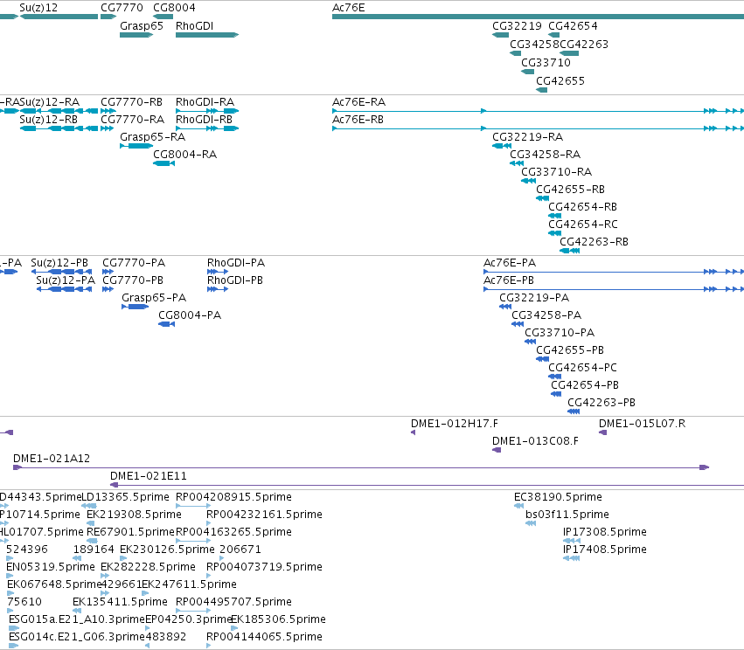Click the CG42655 gene label
Screen dimensions: 744x650
560,81
